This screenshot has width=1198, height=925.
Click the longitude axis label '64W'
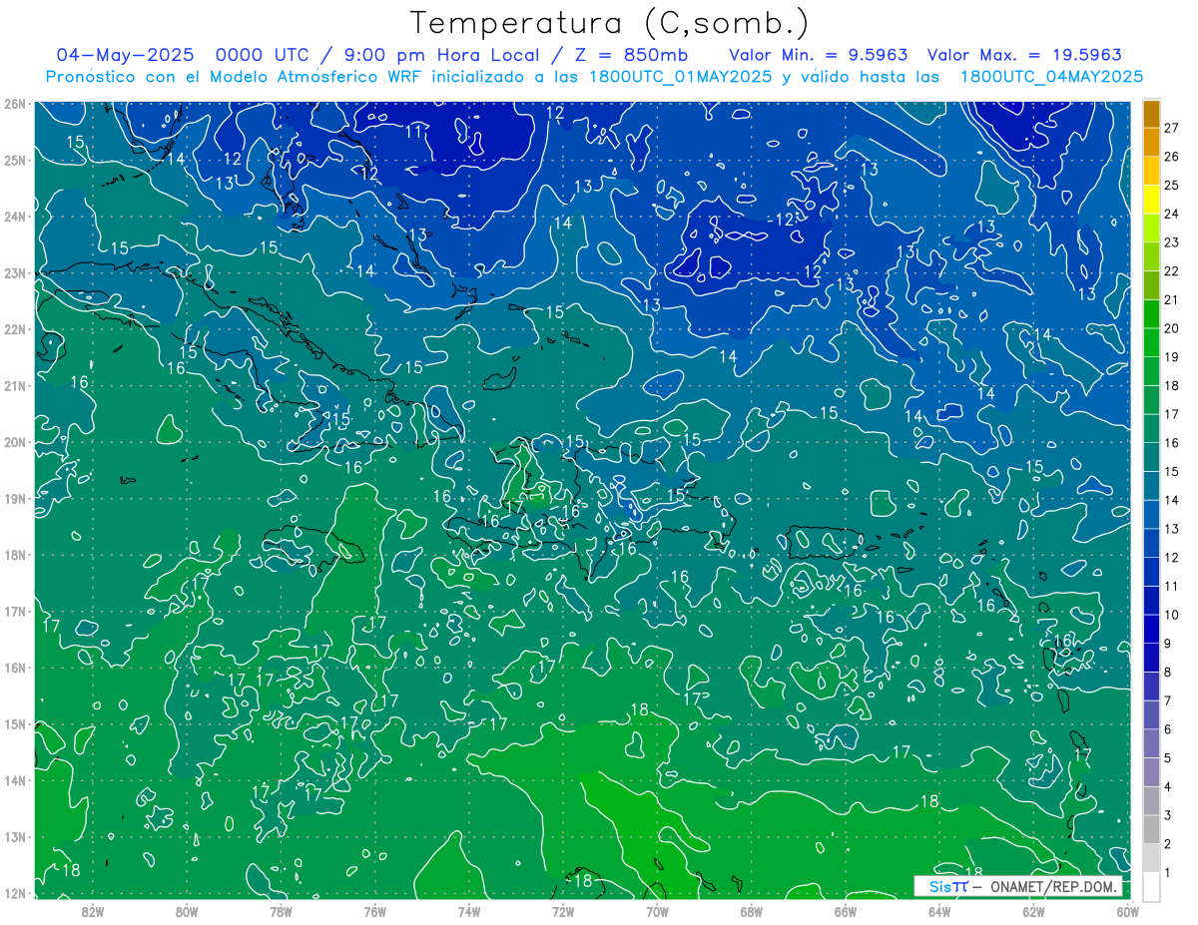pos(939,910)
